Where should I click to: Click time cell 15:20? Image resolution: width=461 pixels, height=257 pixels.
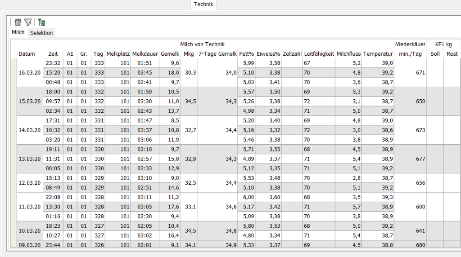tap(53, 73)
